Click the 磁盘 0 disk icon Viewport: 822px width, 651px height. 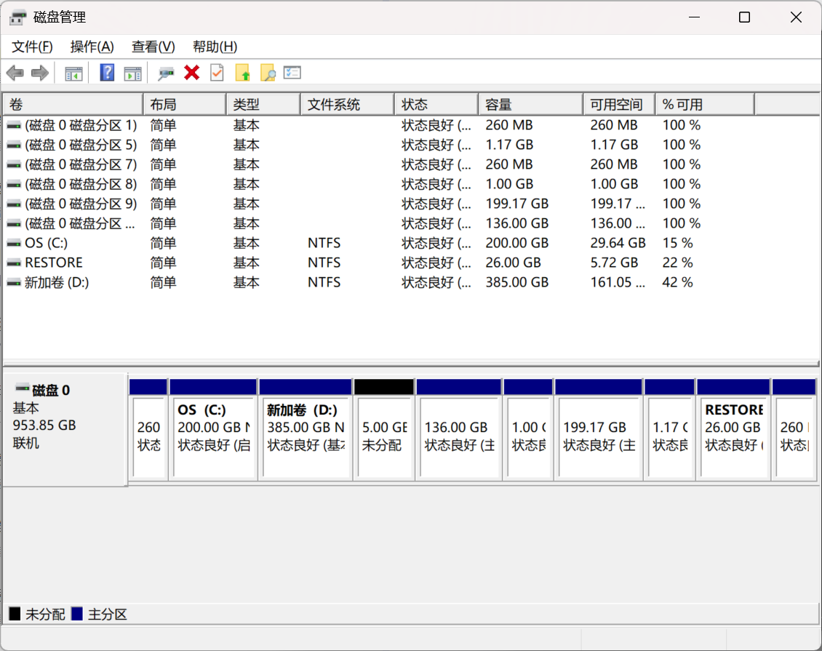(22, 388)
